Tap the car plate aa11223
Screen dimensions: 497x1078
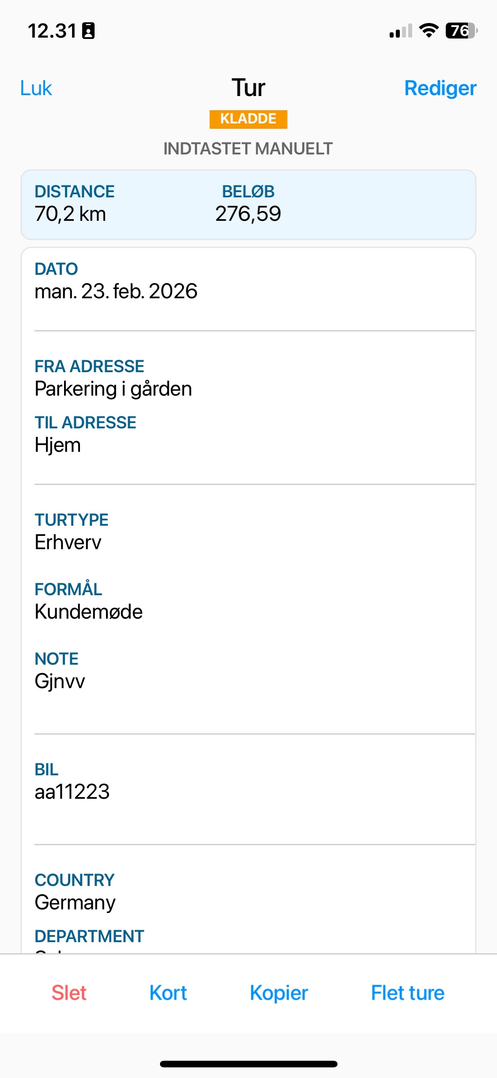point(72,792)
